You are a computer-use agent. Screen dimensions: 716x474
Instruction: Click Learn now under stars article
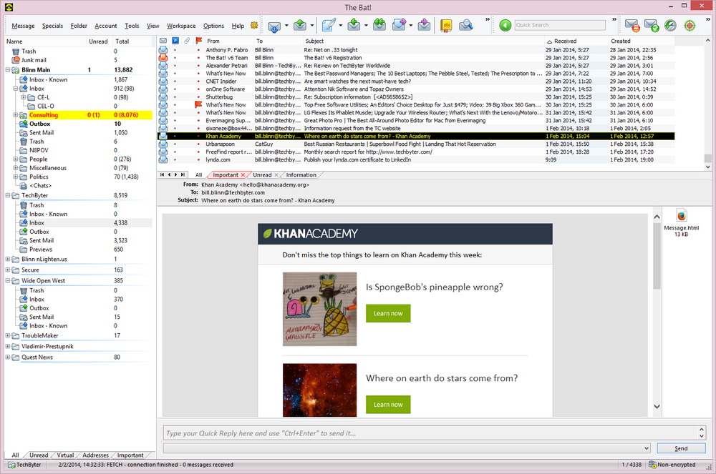pyautogui.click(x=388, y=404)
